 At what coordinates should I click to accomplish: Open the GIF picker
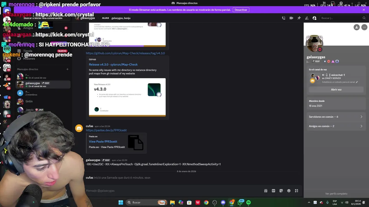pyautogui.click(x=273, y=191)
